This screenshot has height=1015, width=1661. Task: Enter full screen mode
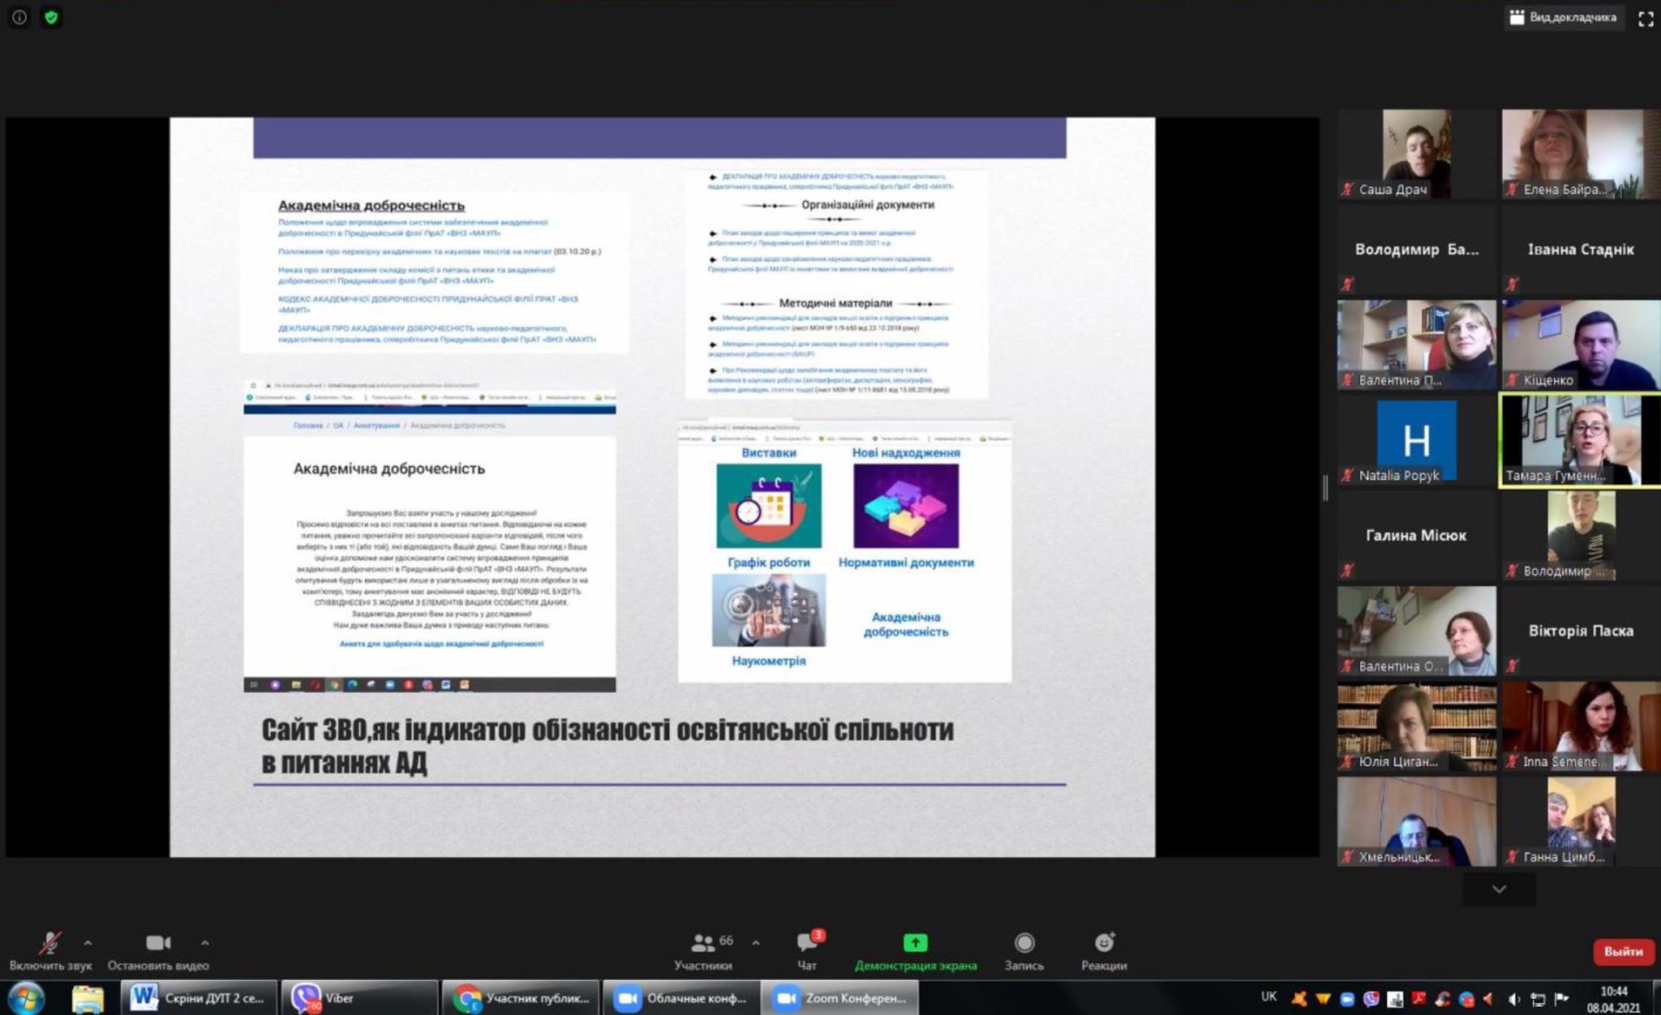(x=1646, y=19)
